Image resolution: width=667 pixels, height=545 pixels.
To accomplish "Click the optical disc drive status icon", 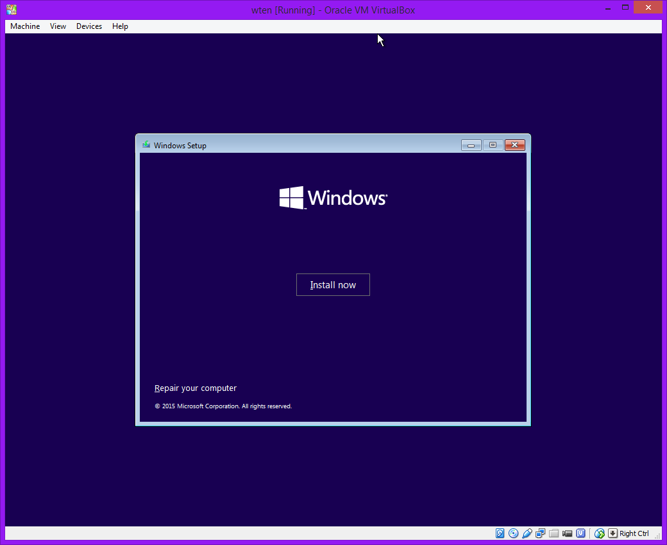I will (x=514, y=533).
